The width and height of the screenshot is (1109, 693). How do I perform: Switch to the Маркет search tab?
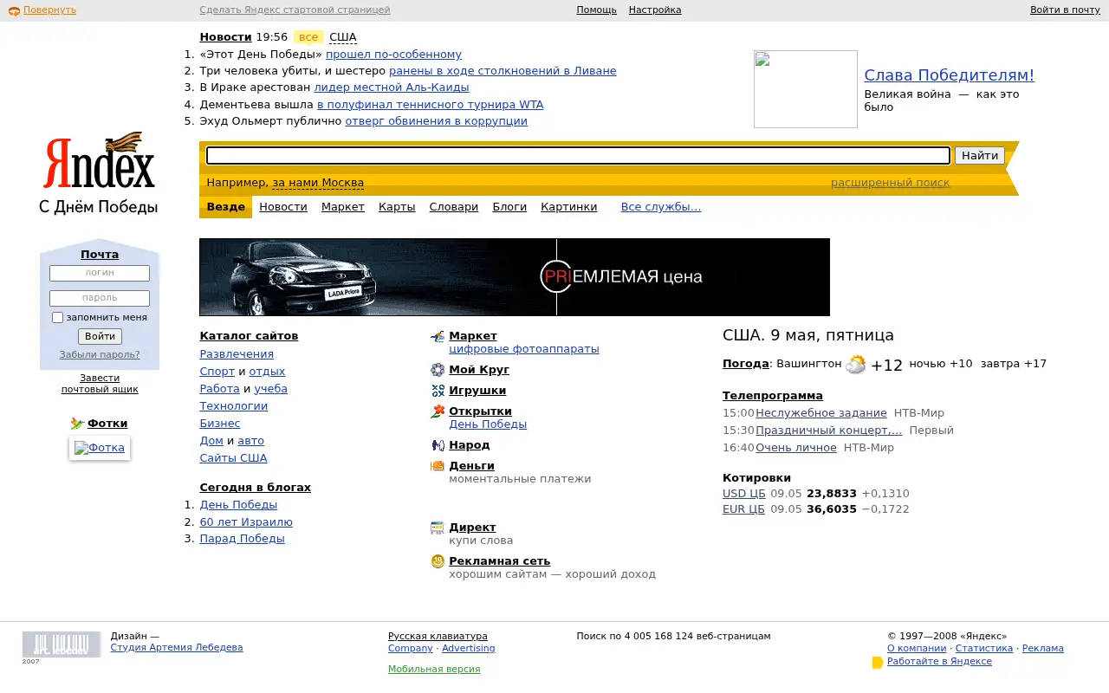[343, 207]
